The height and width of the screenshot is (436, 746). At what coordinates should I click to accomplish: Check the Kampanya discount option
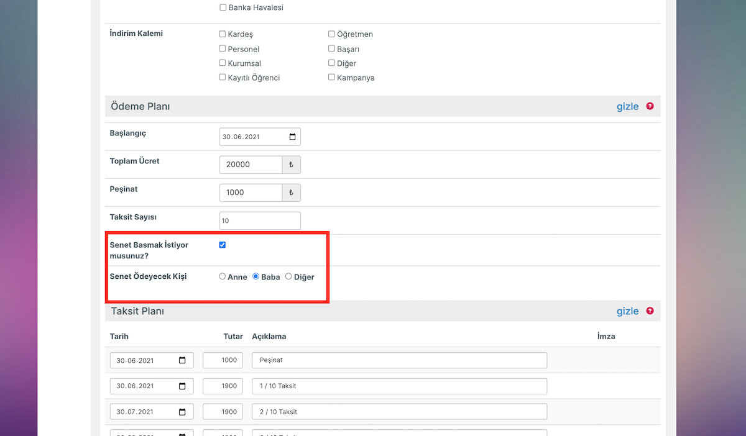click(331, 78)
